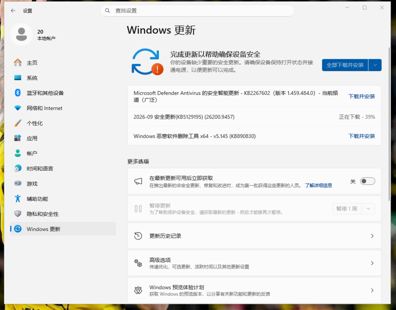The image size is (396, 310).
Task: Click the 辅助功能 accessibility figure icon
Action: (x=18, y=199)
